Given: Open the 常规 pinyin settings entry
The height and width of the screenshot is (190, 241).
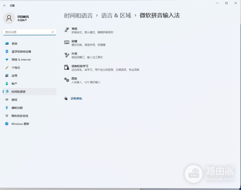Looking at the screenshot, I should tap(89, 30).
